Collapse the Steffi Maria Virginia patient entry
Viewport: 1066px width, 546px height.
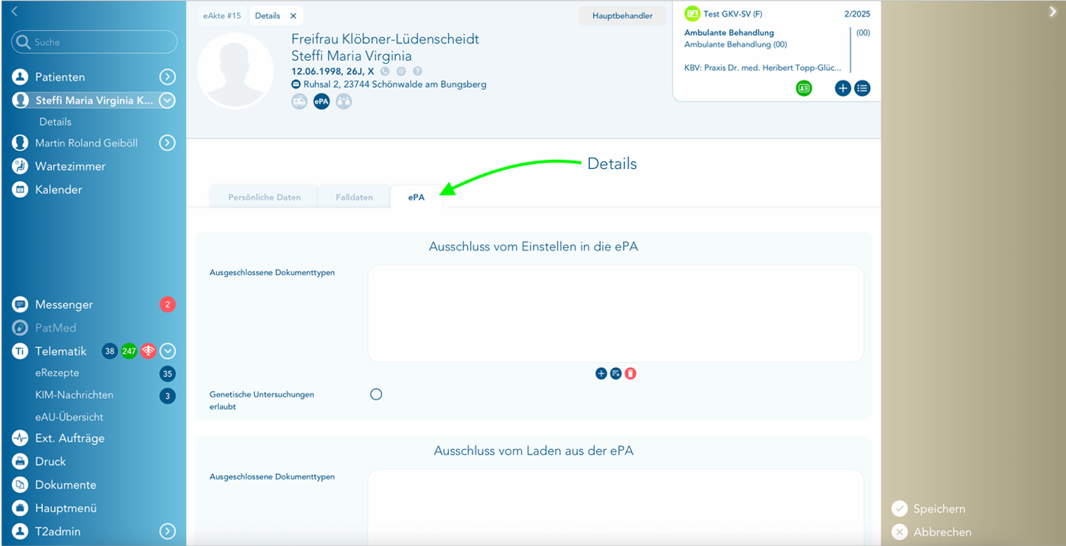(167, 99)
